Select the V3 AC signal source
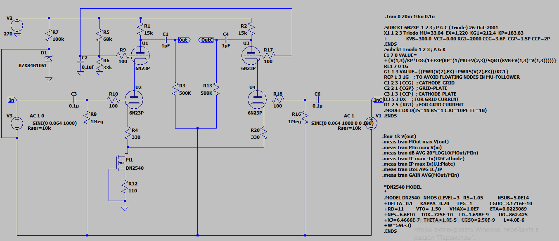This screenshot has height=241, width=559. (17, 123)
